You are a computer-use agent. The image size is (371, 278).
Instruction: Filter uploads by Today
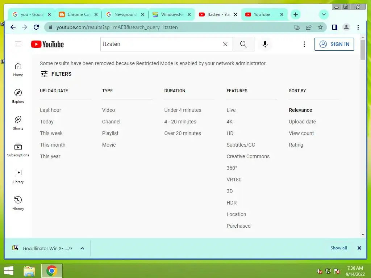tap(47, 122)
